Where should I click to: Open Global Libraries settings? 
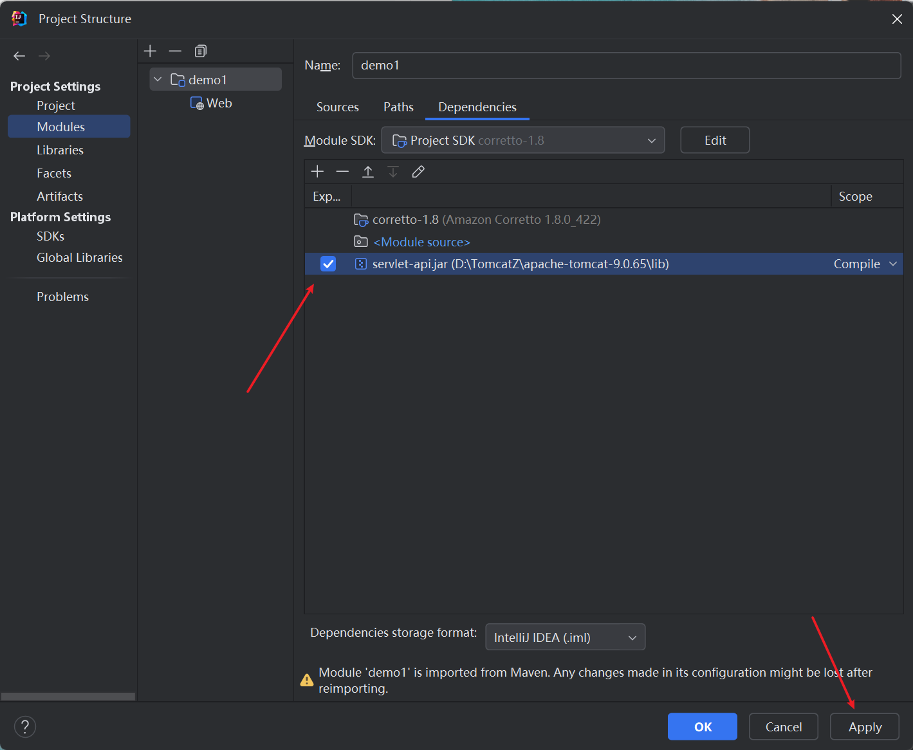tap(80, 257)
